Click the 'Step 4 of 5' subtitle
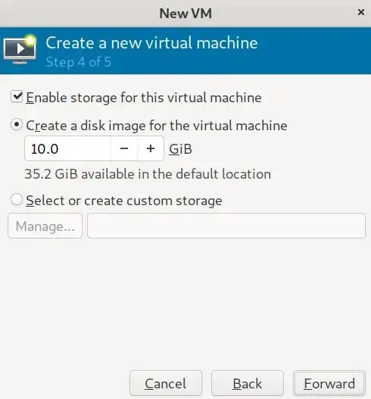Image resolution: width=371 pixels, height=399 pixels. [79, 62]
